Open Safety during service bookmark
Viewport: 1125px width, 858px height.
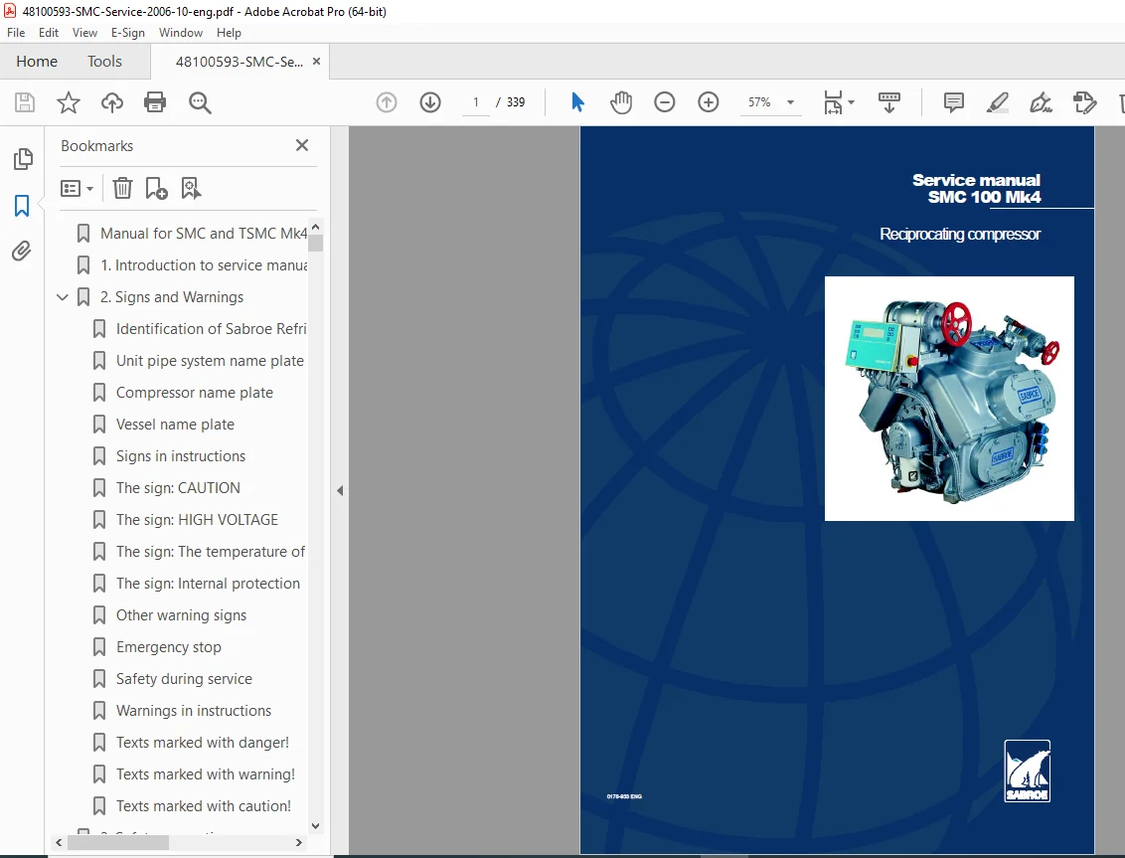[185, 679]
